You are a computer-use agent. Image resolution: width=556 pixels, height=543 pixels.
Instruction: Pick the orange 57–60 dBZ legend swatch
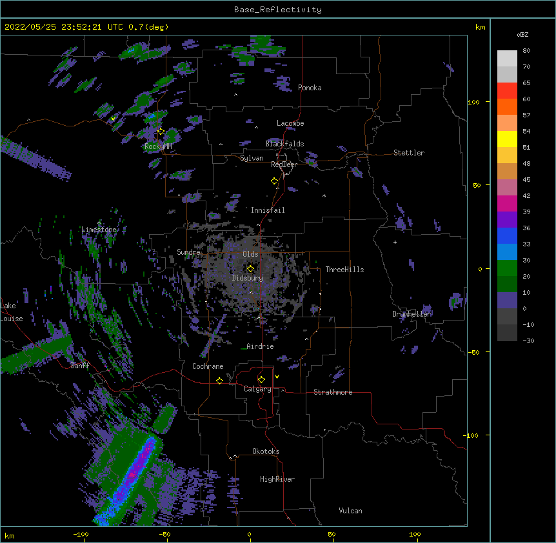tap(507, 106)
